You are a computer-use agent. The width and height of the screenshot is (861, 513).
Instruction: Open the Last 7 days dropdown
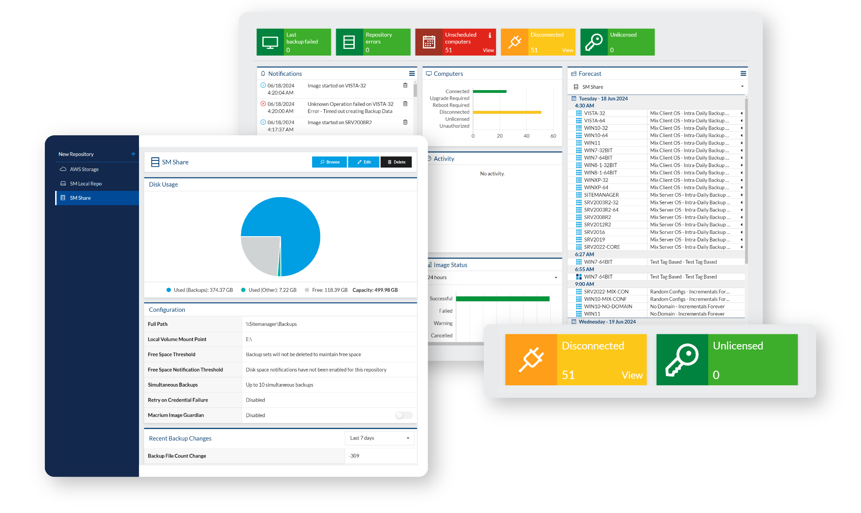click(379, 438)
